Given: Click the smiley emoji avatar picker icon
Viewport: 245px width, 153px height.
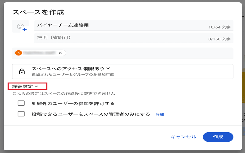Looking at the screenshot, I should coord(20,26).
